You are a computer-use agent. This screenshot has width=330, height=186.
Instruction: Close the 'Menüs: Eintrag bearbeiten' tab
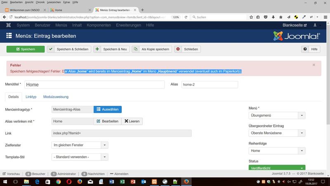click(x=135, y=10)
